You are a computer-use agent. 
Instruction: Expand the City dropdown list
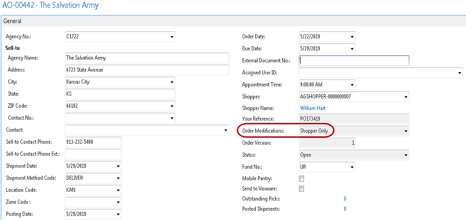(x=171, y=82)
